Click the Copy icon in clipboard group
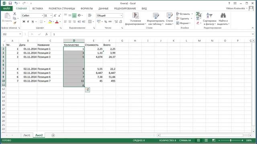 tap(14, 18)
